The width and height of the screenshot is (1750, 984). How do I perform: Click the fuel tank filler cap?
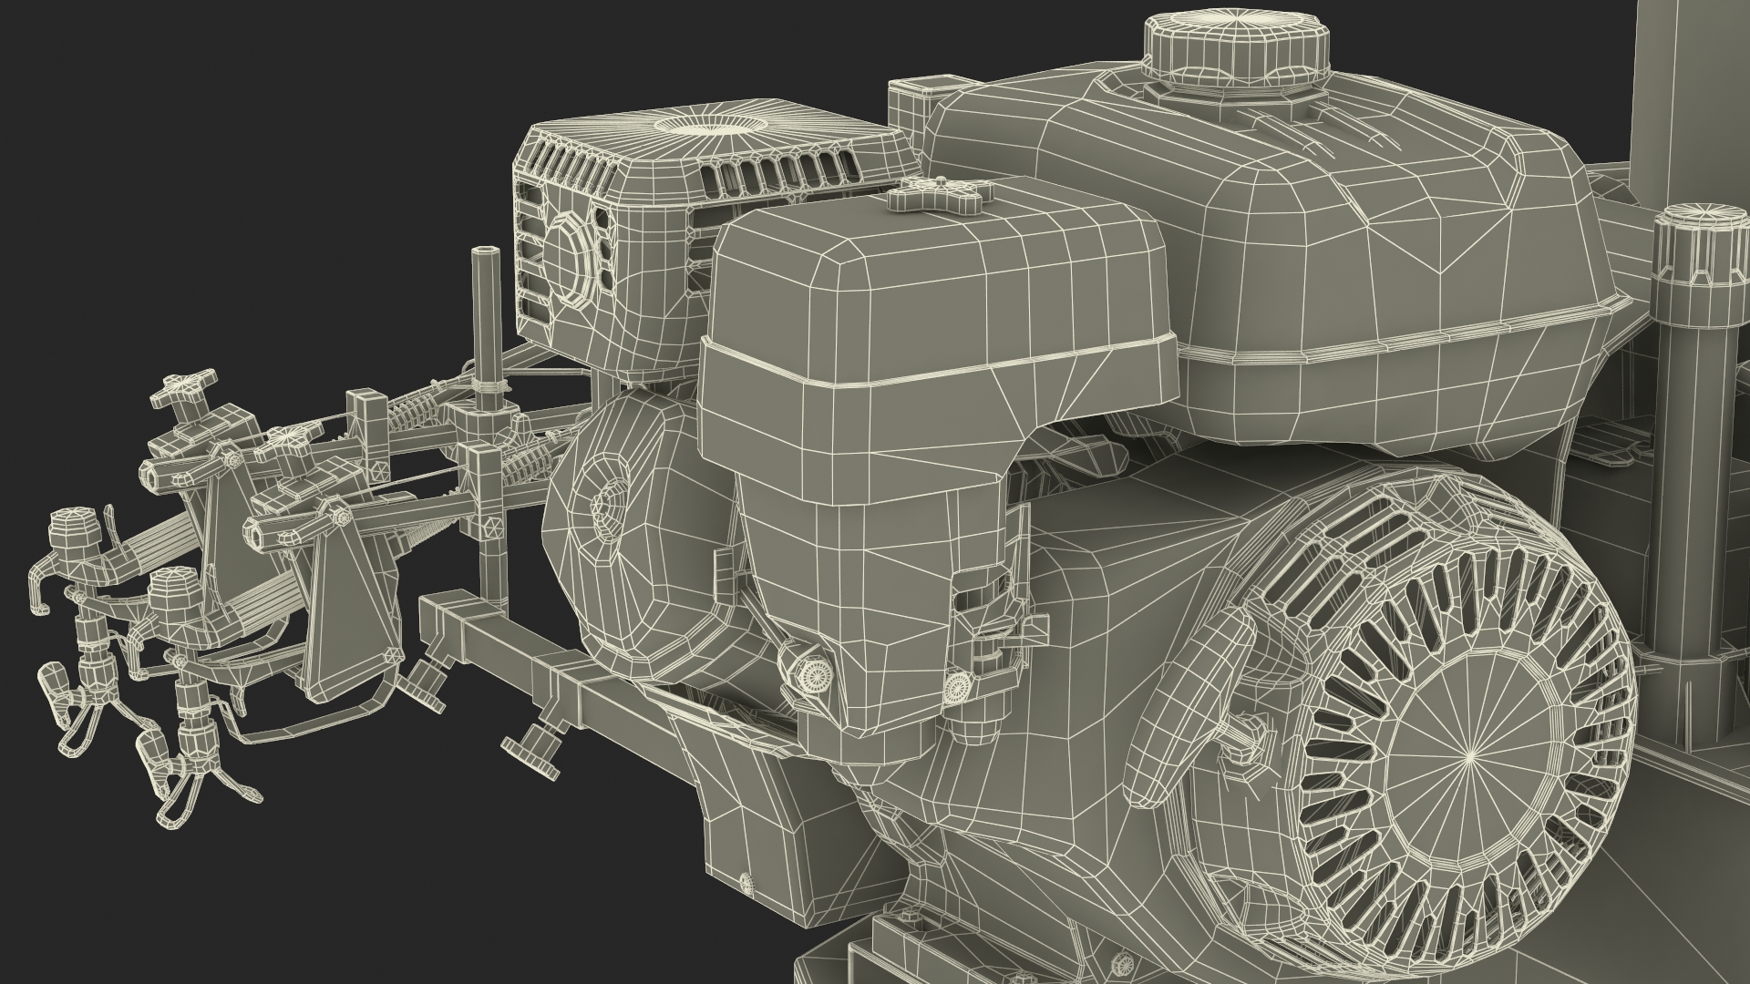[1236, 50]
